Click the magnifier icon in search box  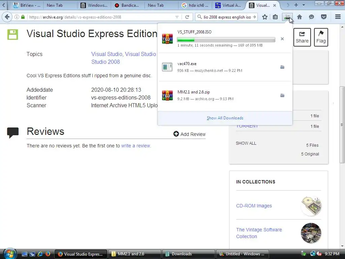(x=199, y=17)
